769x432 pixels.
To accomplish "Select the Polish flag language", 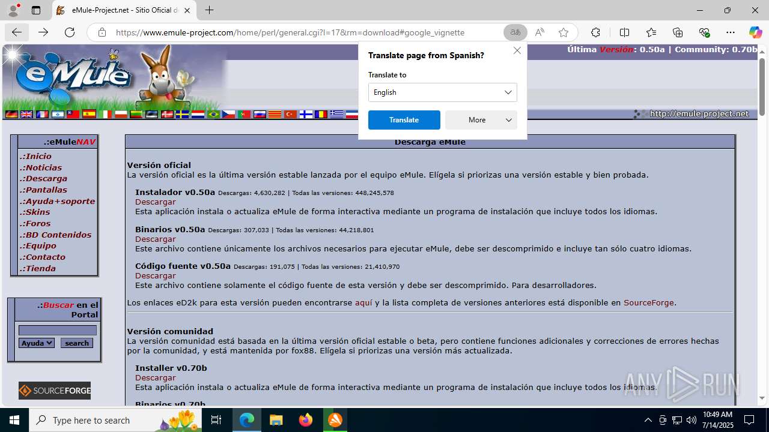I will pos(121,114).
